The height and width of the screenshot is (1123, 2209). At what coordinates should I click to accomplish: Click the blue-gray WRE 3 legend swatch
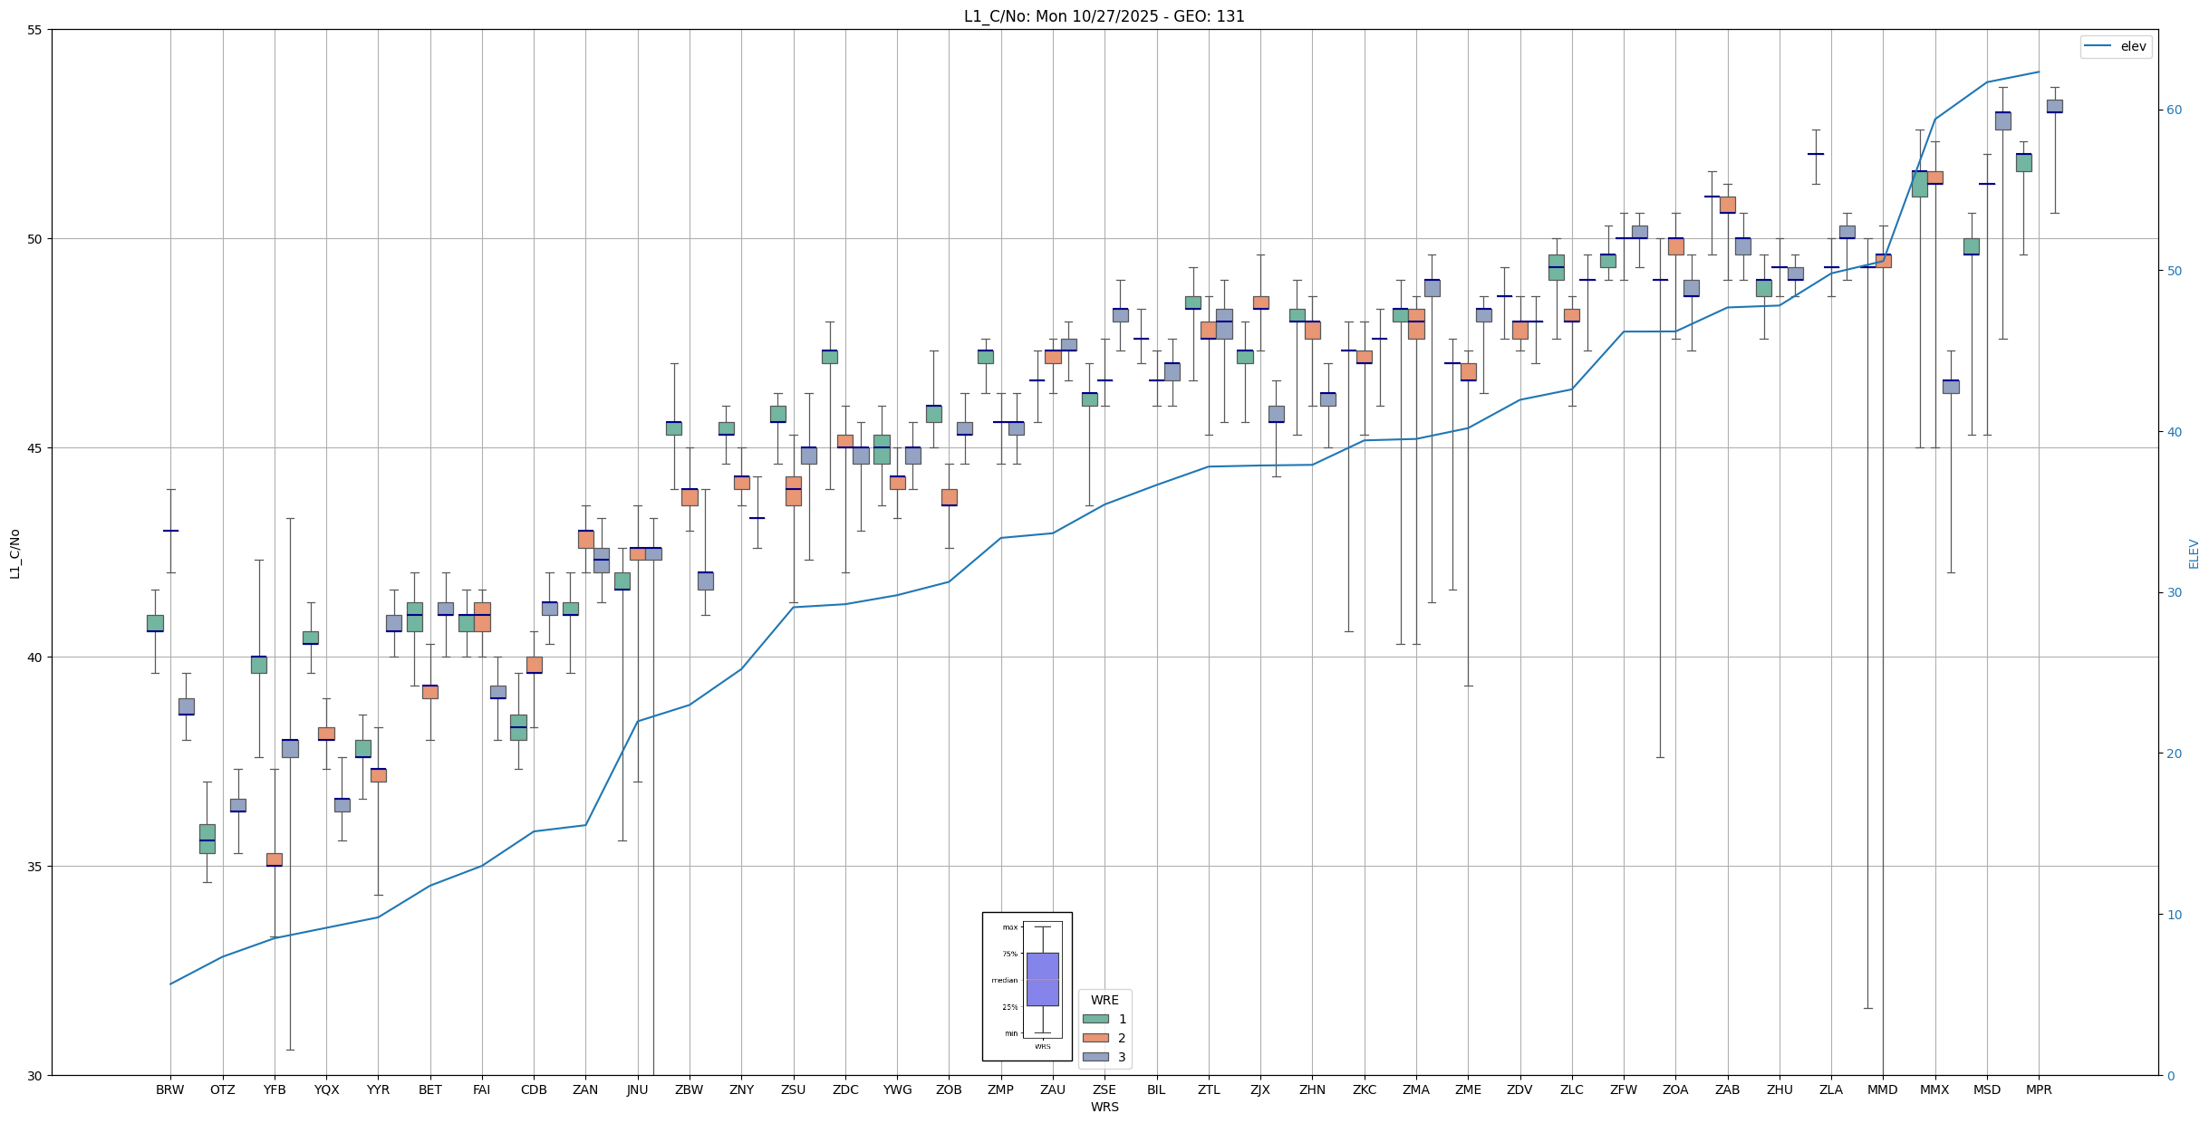point(1095,1057)
